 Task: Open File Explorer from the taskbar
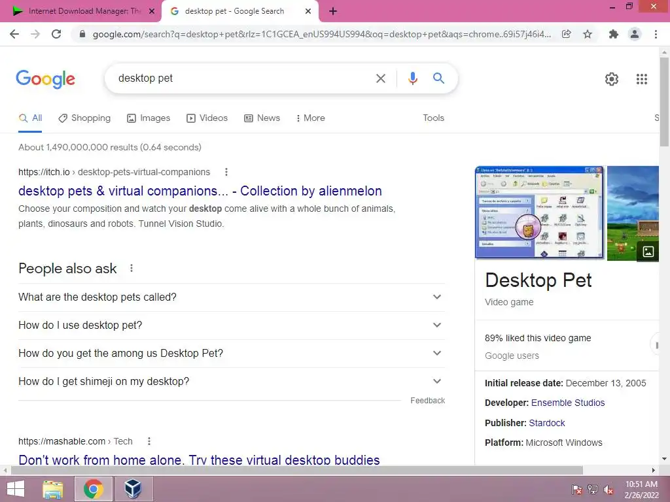(x=53, y=489)
